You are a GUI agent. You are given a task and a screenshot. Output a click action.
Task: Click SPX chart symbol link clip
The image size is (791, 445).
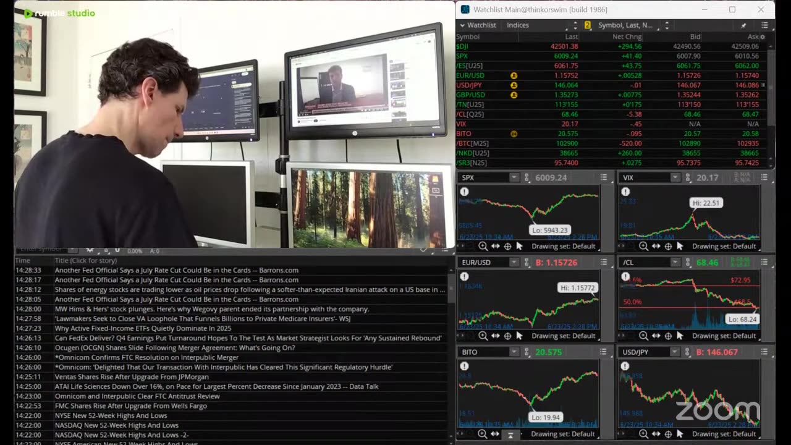(527, 177)
